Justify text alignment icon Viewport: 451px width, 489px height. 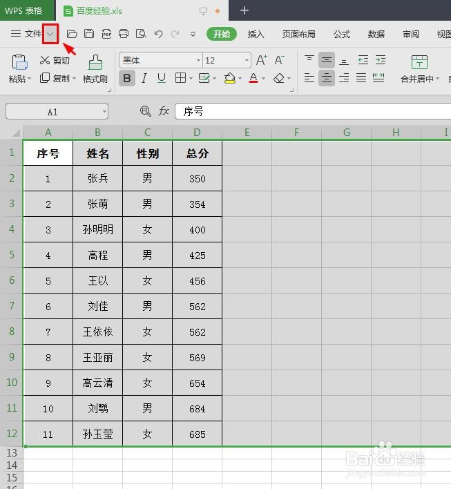(x=361, y=77)
